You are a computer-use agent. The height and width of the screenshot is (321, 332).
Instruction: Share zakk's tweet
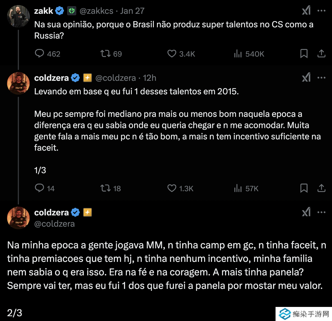click(322, 53)
